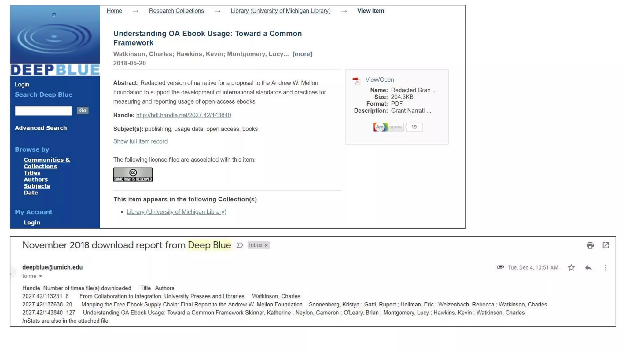The image size is (626, 352).
Task: Toggle the importance marker beside subject
Action: 240,245
